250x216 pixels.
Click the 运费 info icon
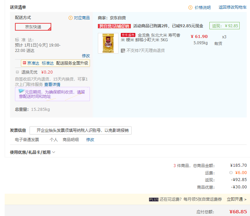[231, 172]
